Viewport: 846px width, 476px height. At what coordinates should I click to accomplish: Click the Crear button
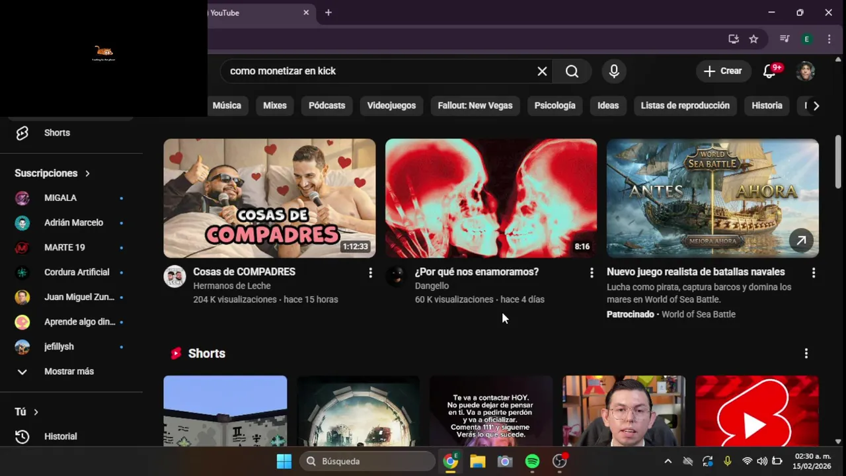click(x=723, y=71)
